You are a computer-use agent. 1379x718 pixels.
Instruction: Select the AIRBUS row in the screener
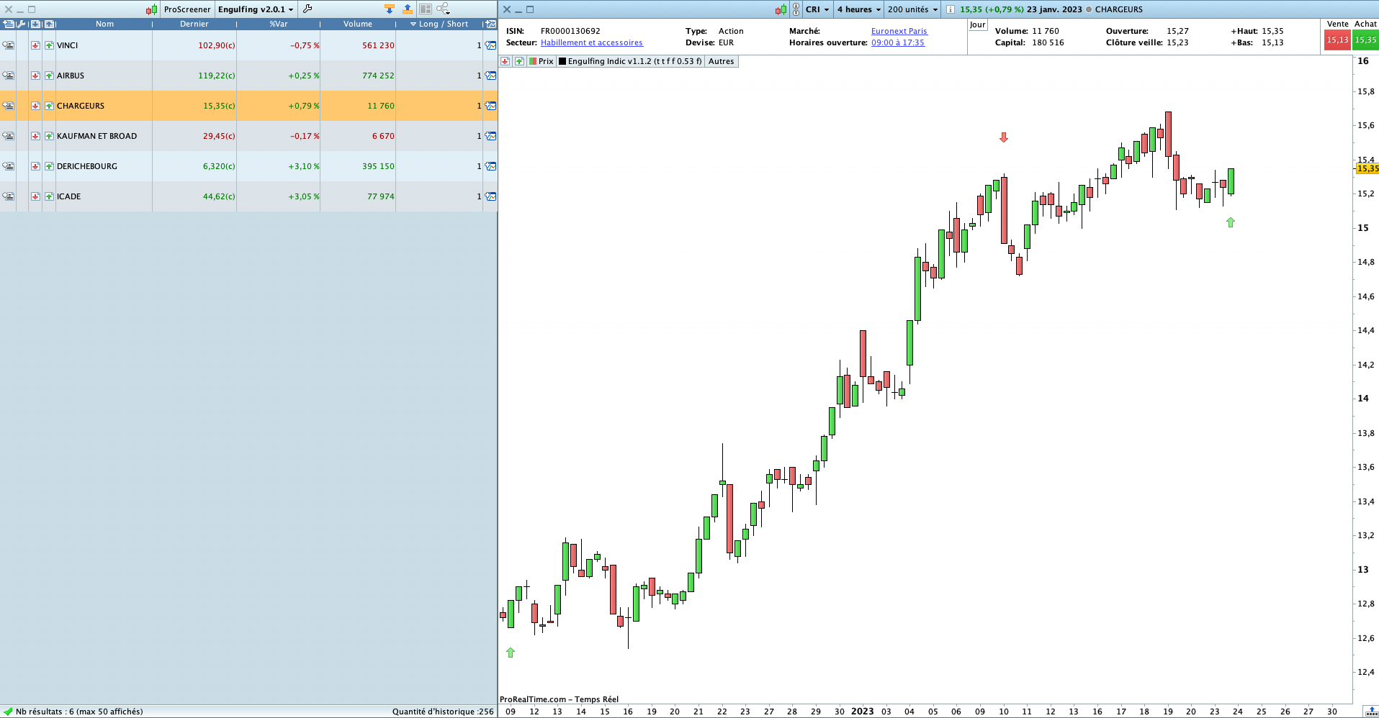(248, 76)
